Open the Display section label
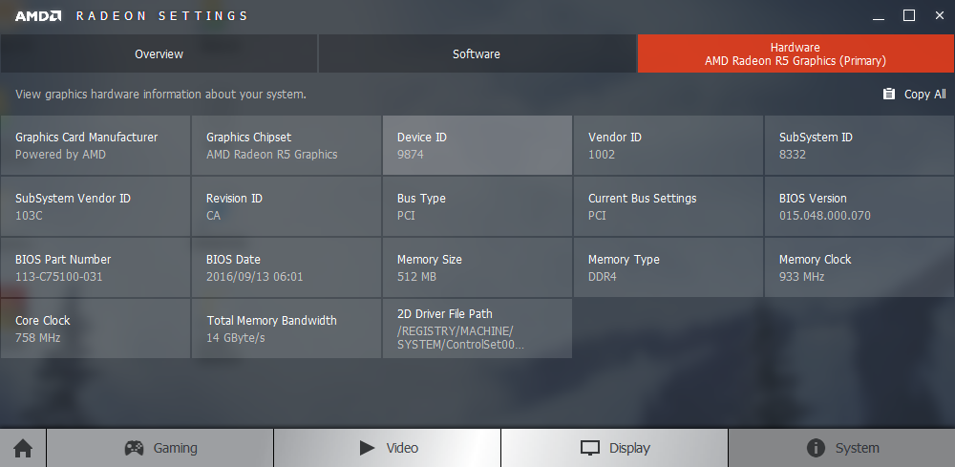The width and height of the screenshot is (955, 467). 629,448
